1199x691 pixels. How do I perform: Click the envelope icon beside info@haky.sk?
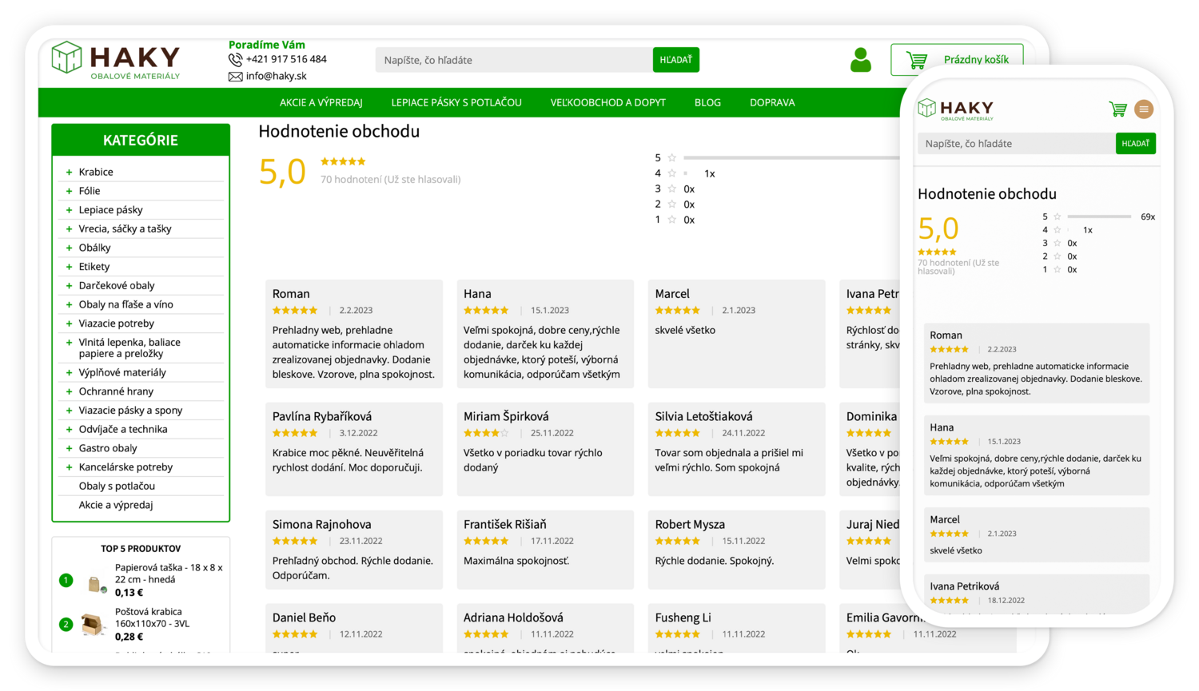235,77
